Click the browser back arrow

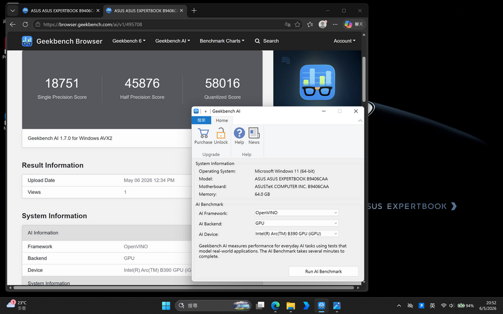[13, 25]
